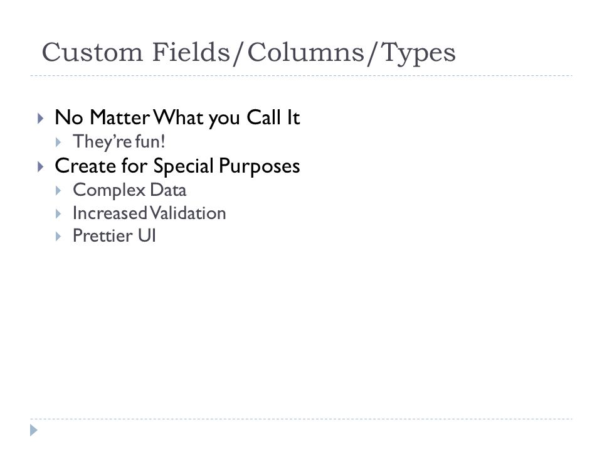Click the word Columns in the title

coord(305,52)
